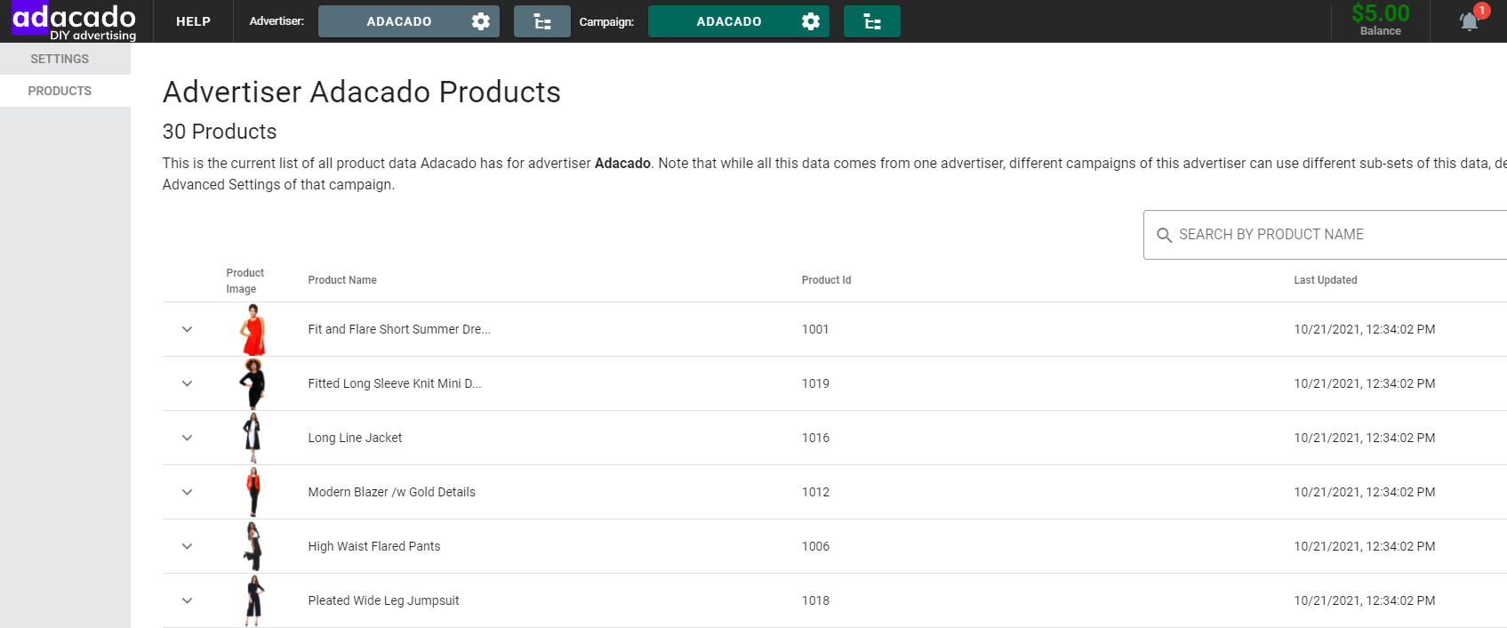This screenshot has width=1507, height=628.
Task: Open the Long Line Jacket thumbnail
Action: pyautogui.click(x=253, y=438)
